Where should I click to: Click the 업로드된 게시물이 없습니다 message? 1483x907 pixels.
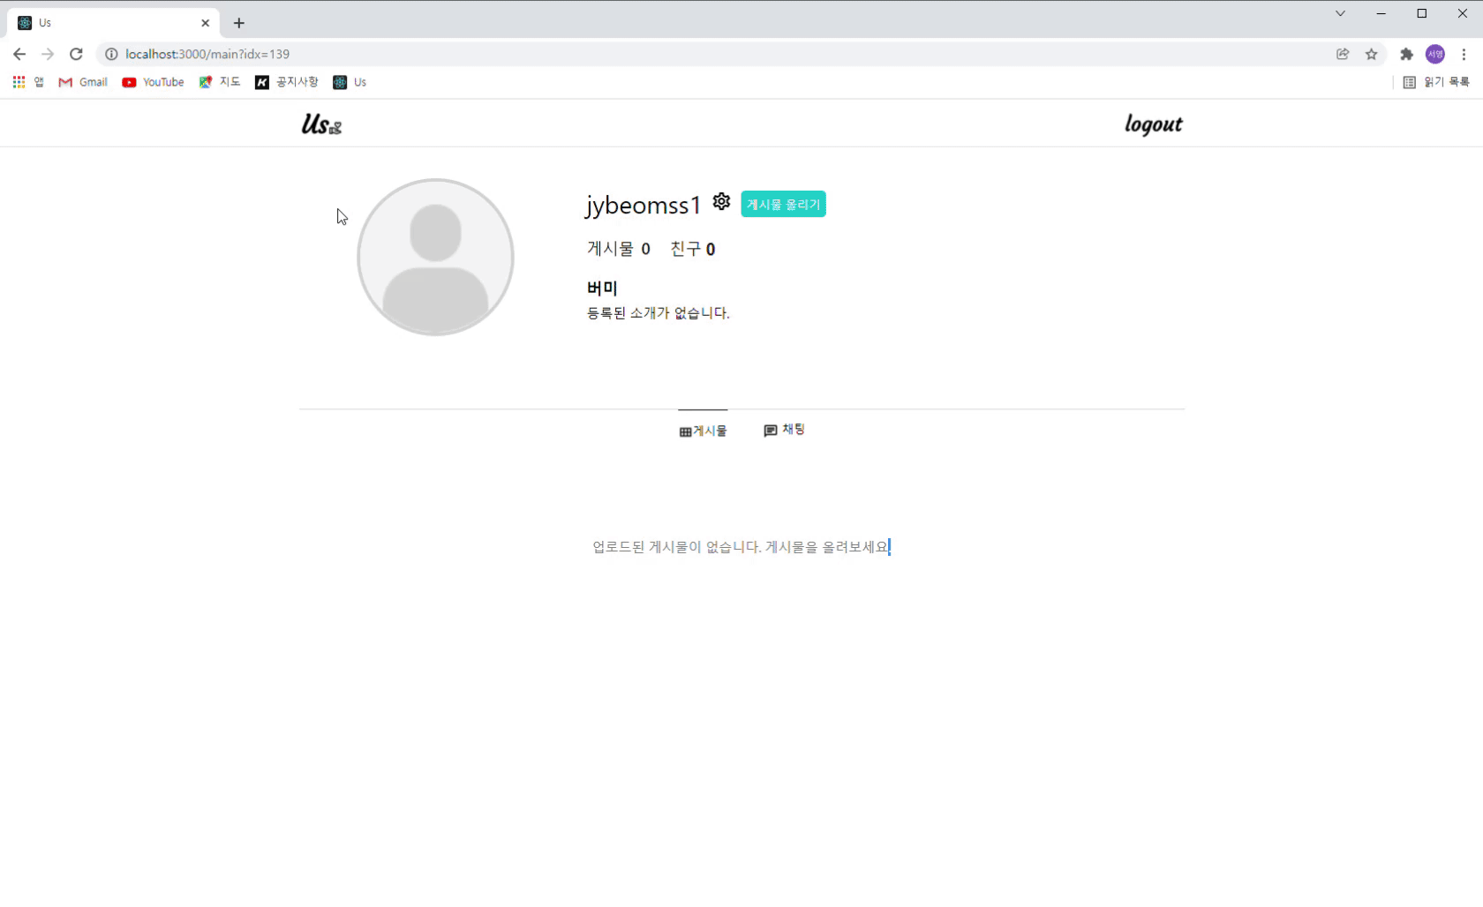741,547
